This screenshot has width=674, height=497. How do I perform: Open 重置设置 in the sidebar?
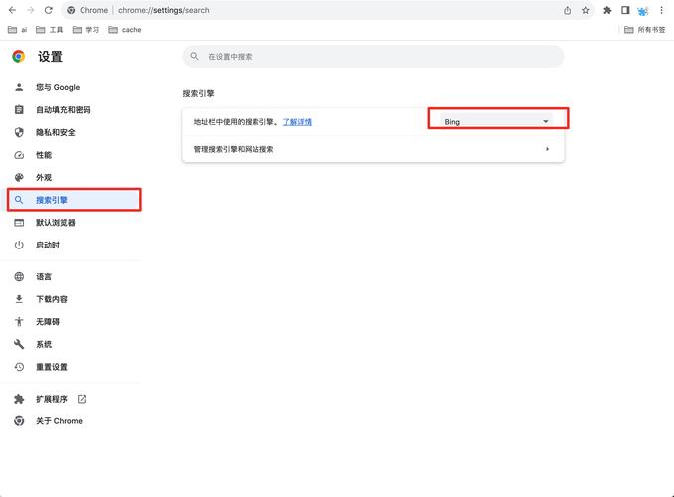click(x=52, y=367)
